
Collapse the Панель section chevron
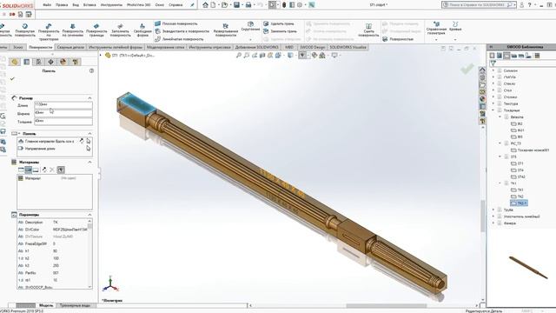[x=89, y=134]
